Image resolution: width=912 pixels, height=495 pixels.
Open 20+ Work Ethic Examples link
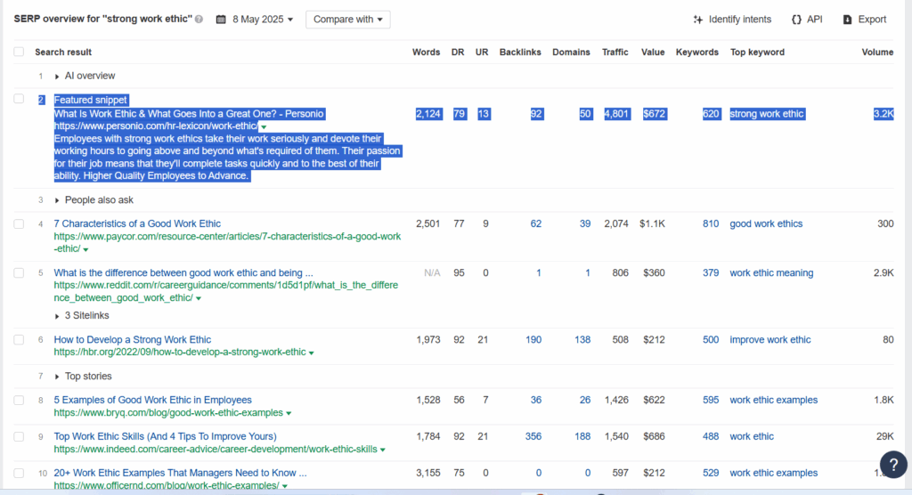pos(180,473)
